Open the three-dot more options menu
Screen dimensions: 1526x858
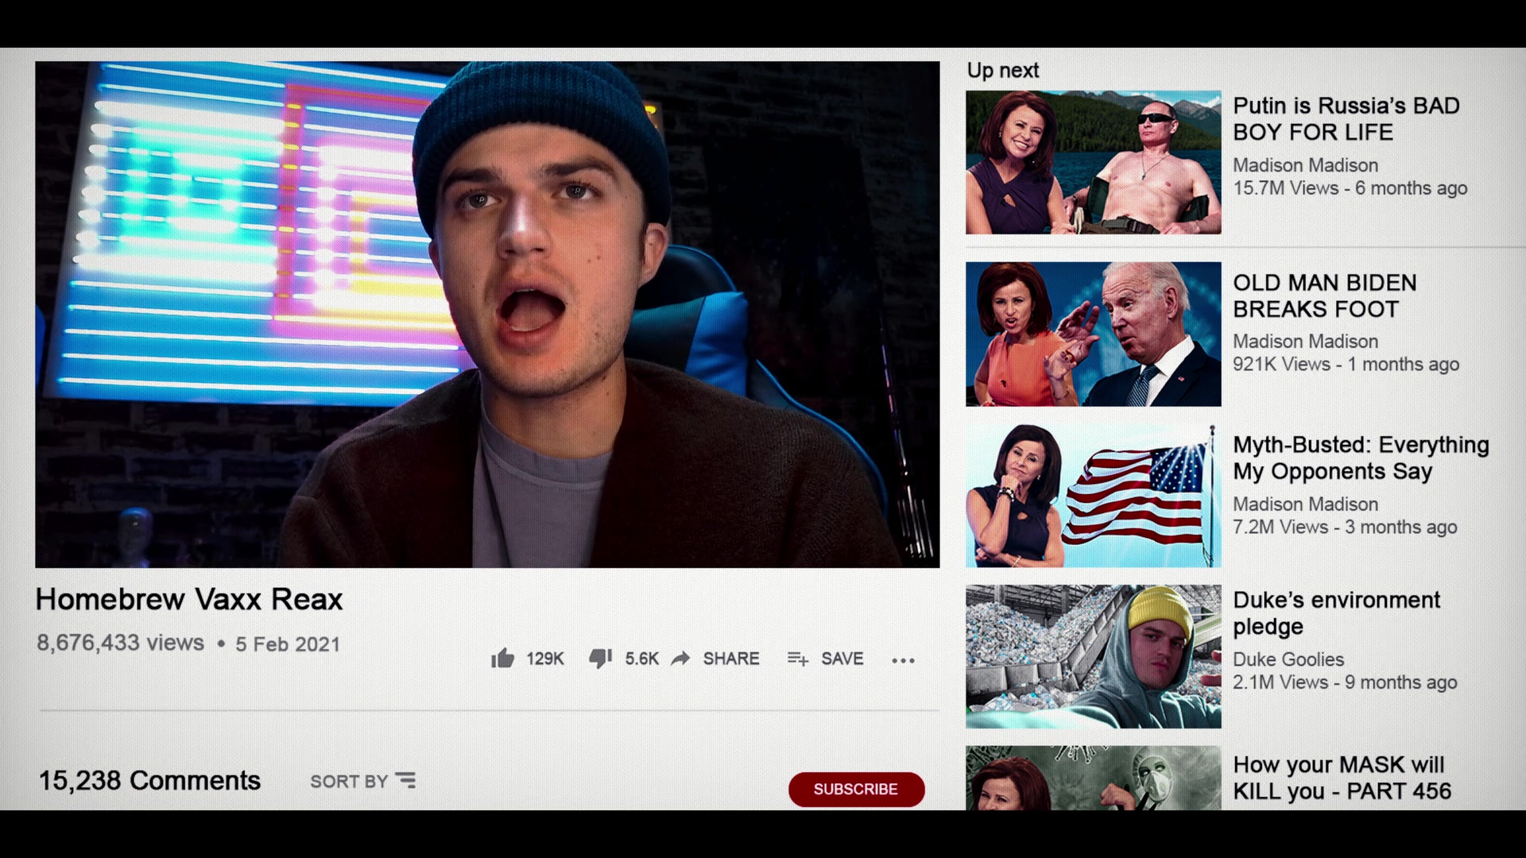[x=903, y=660]
